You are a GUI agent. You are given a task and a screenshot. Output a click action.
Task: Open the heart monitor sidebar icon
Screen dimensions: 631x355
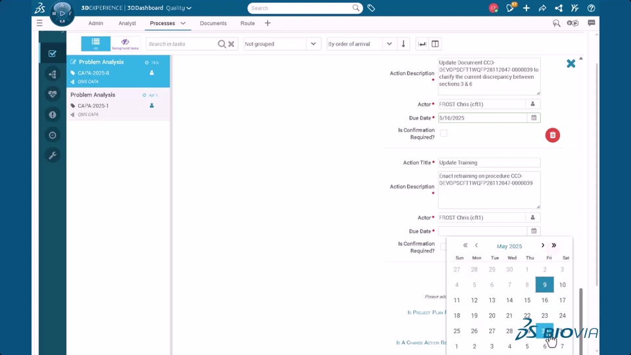click(x=53, y=94)
